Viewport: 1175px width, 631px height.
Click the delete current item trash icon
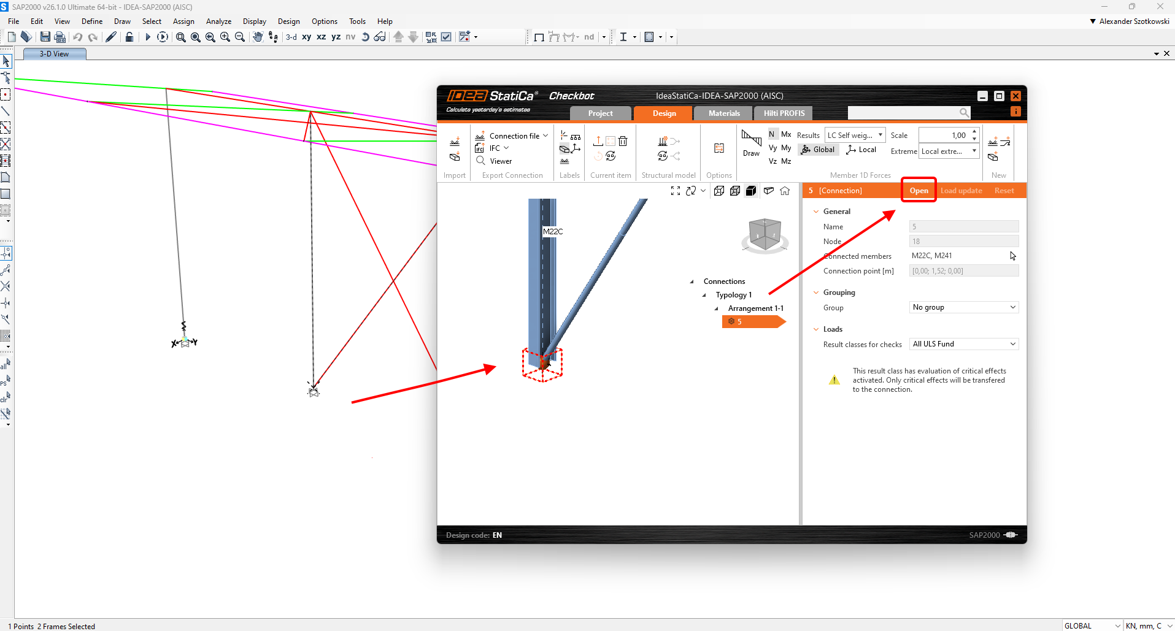click(623, 141)
